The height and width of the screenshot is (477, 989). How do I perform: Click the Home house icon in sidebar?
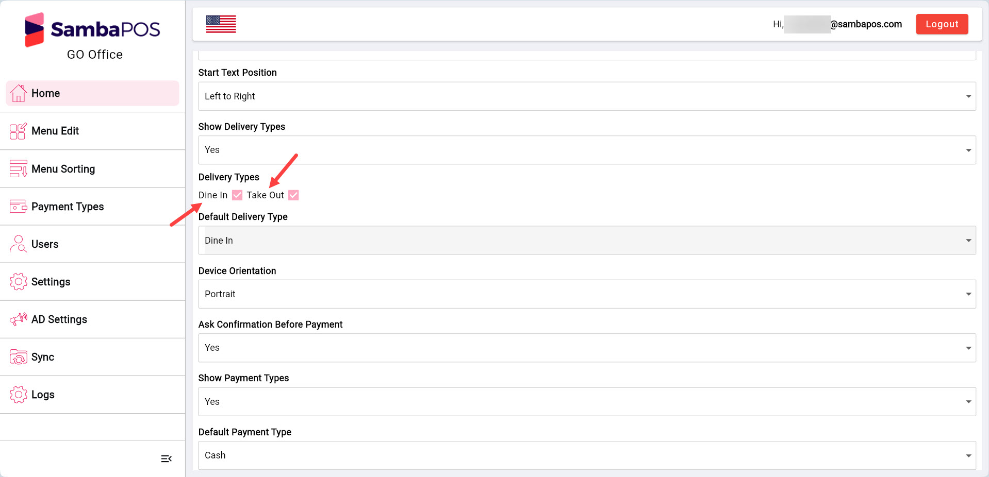pos(18,93)
